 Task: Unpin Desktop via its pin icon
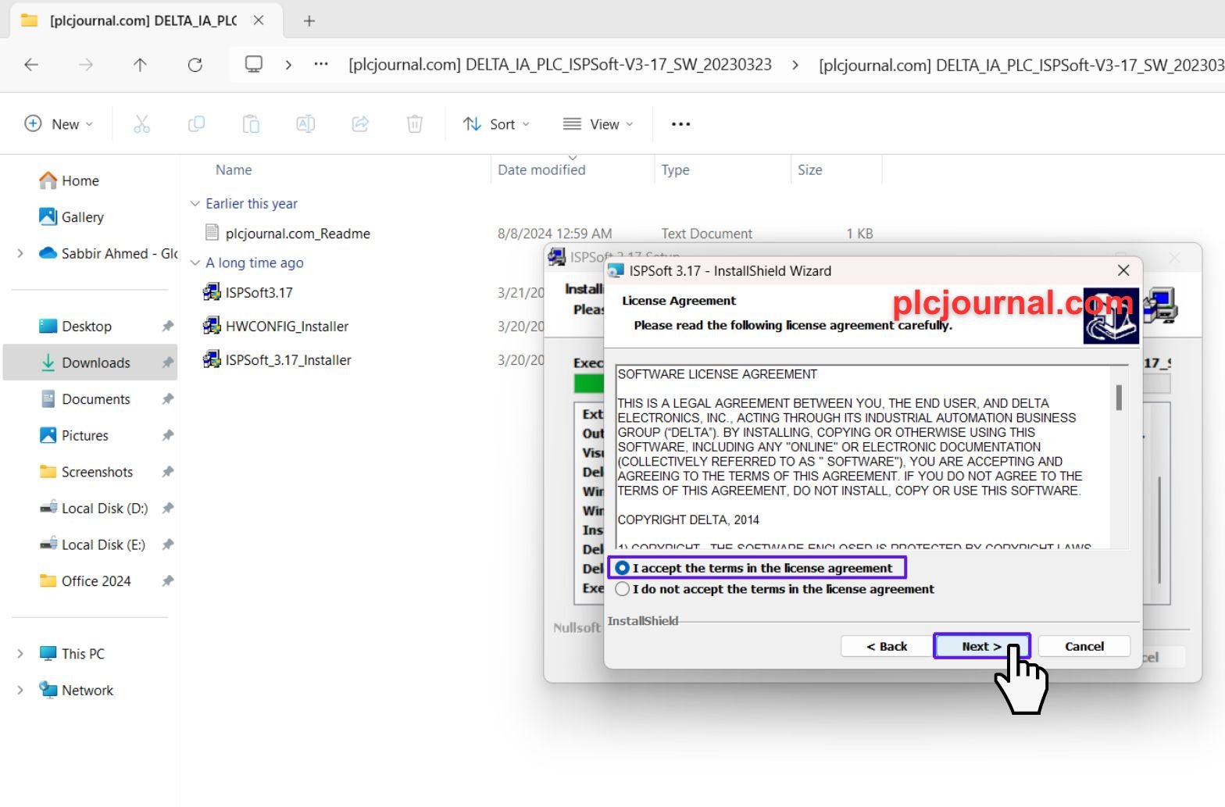(167, 327)
